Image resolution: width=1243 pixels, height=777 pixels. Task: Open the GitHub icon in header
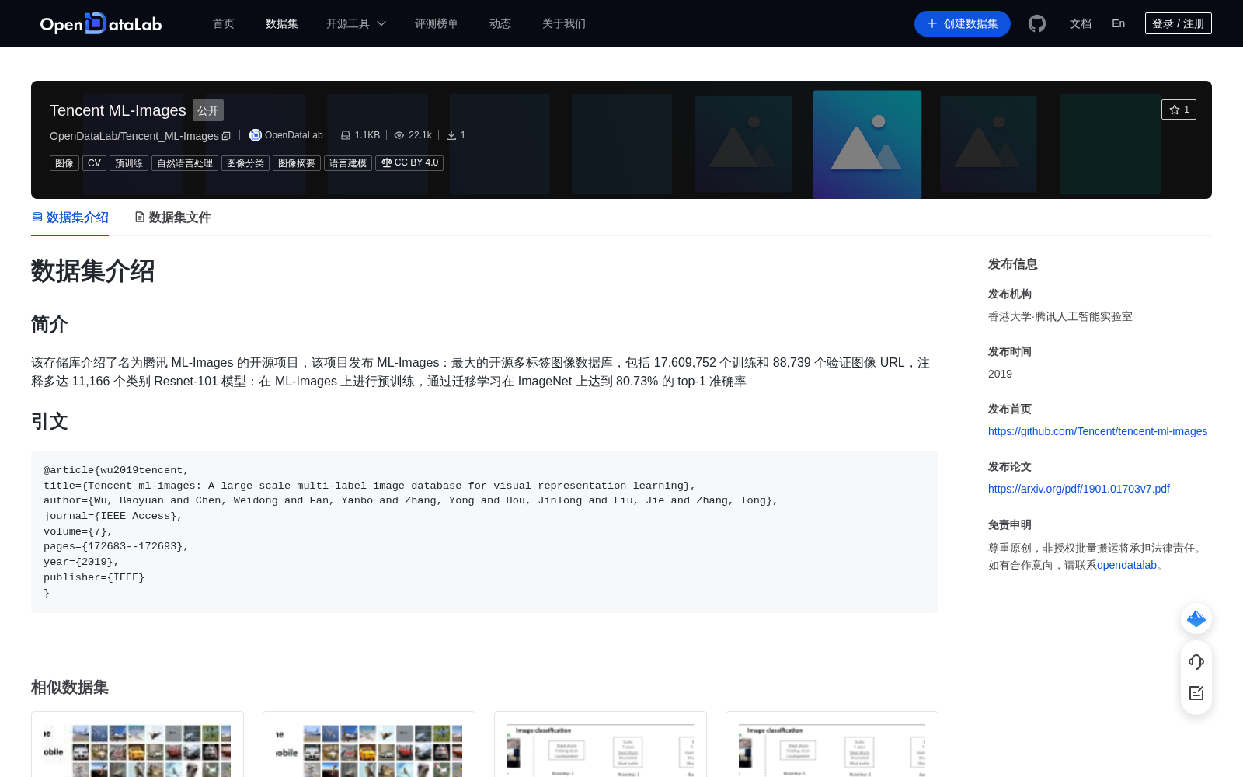1036,23
